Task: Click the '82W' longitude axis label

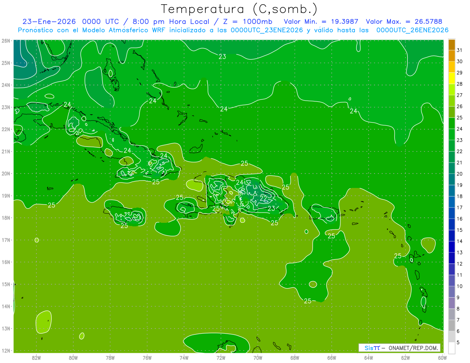Action: 36,357
